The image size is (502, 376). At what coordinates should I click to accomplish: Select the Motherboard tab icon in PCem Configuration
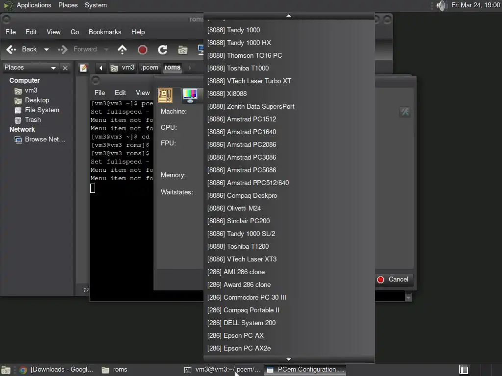[165, 95]
